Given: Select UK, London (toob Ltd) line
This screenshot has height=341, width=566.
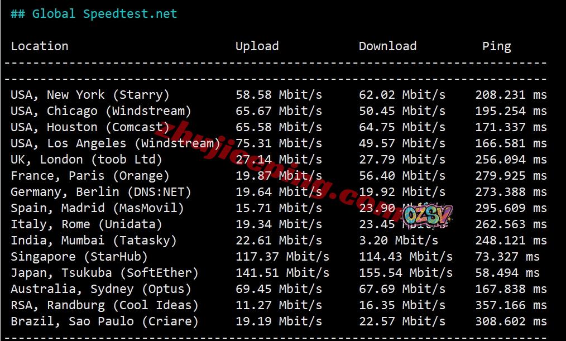Looking at the screenshot, I should click(x=279, y=160).
